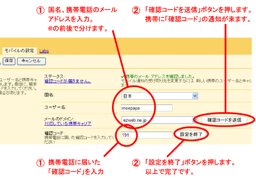Viewport: 256px width, 179px height.
Task: Click the メールのドメイン field label
Action: click(x=59, y=119)
